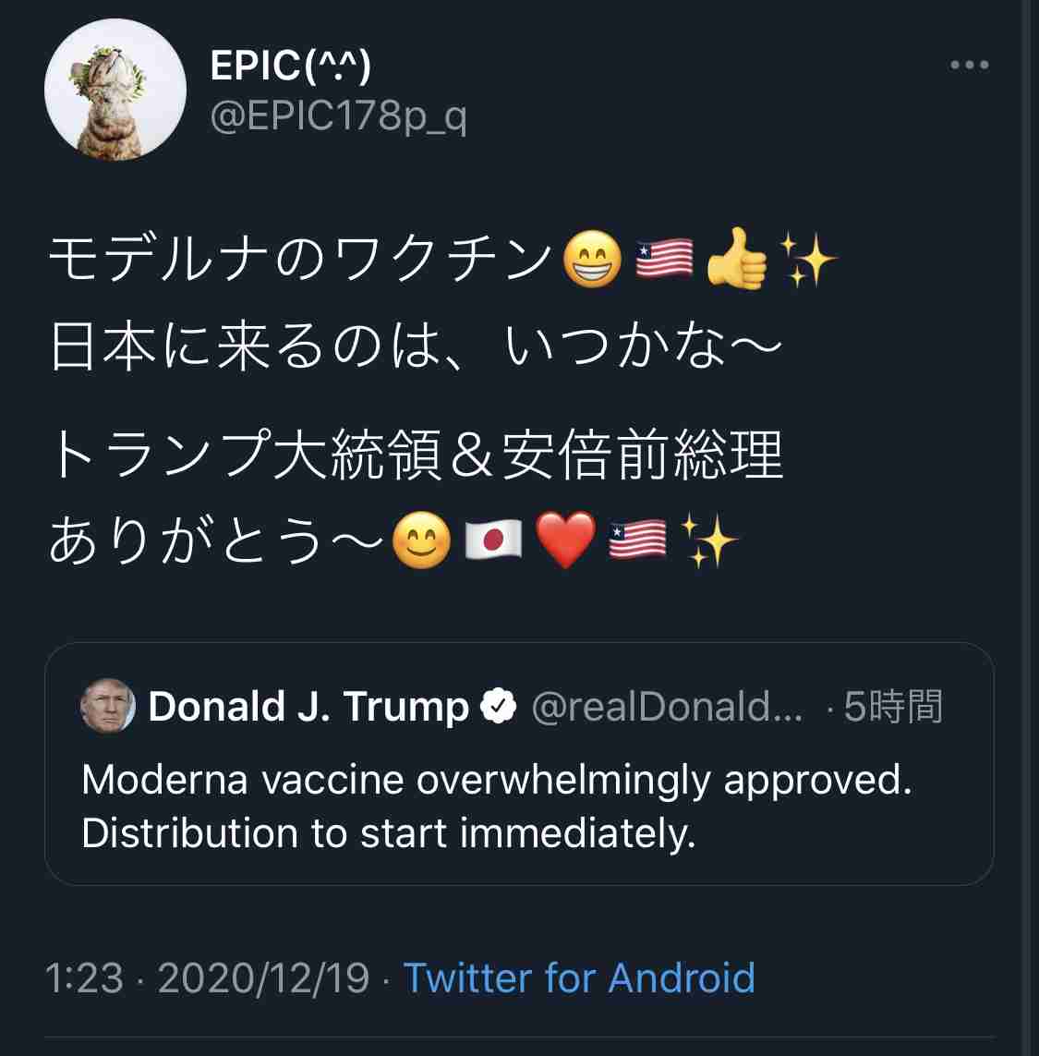Click the 1:23 tweet time
This screenshot has height=1056, width=1039.
coord(84,977)
